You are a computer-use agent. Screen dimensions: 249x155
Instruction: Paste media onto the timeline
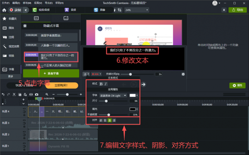(25, 94)
